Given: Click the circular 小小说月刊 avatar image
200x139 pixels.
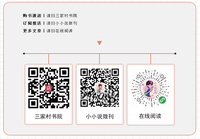Looking at the screenshot, I should click(150, 88).
